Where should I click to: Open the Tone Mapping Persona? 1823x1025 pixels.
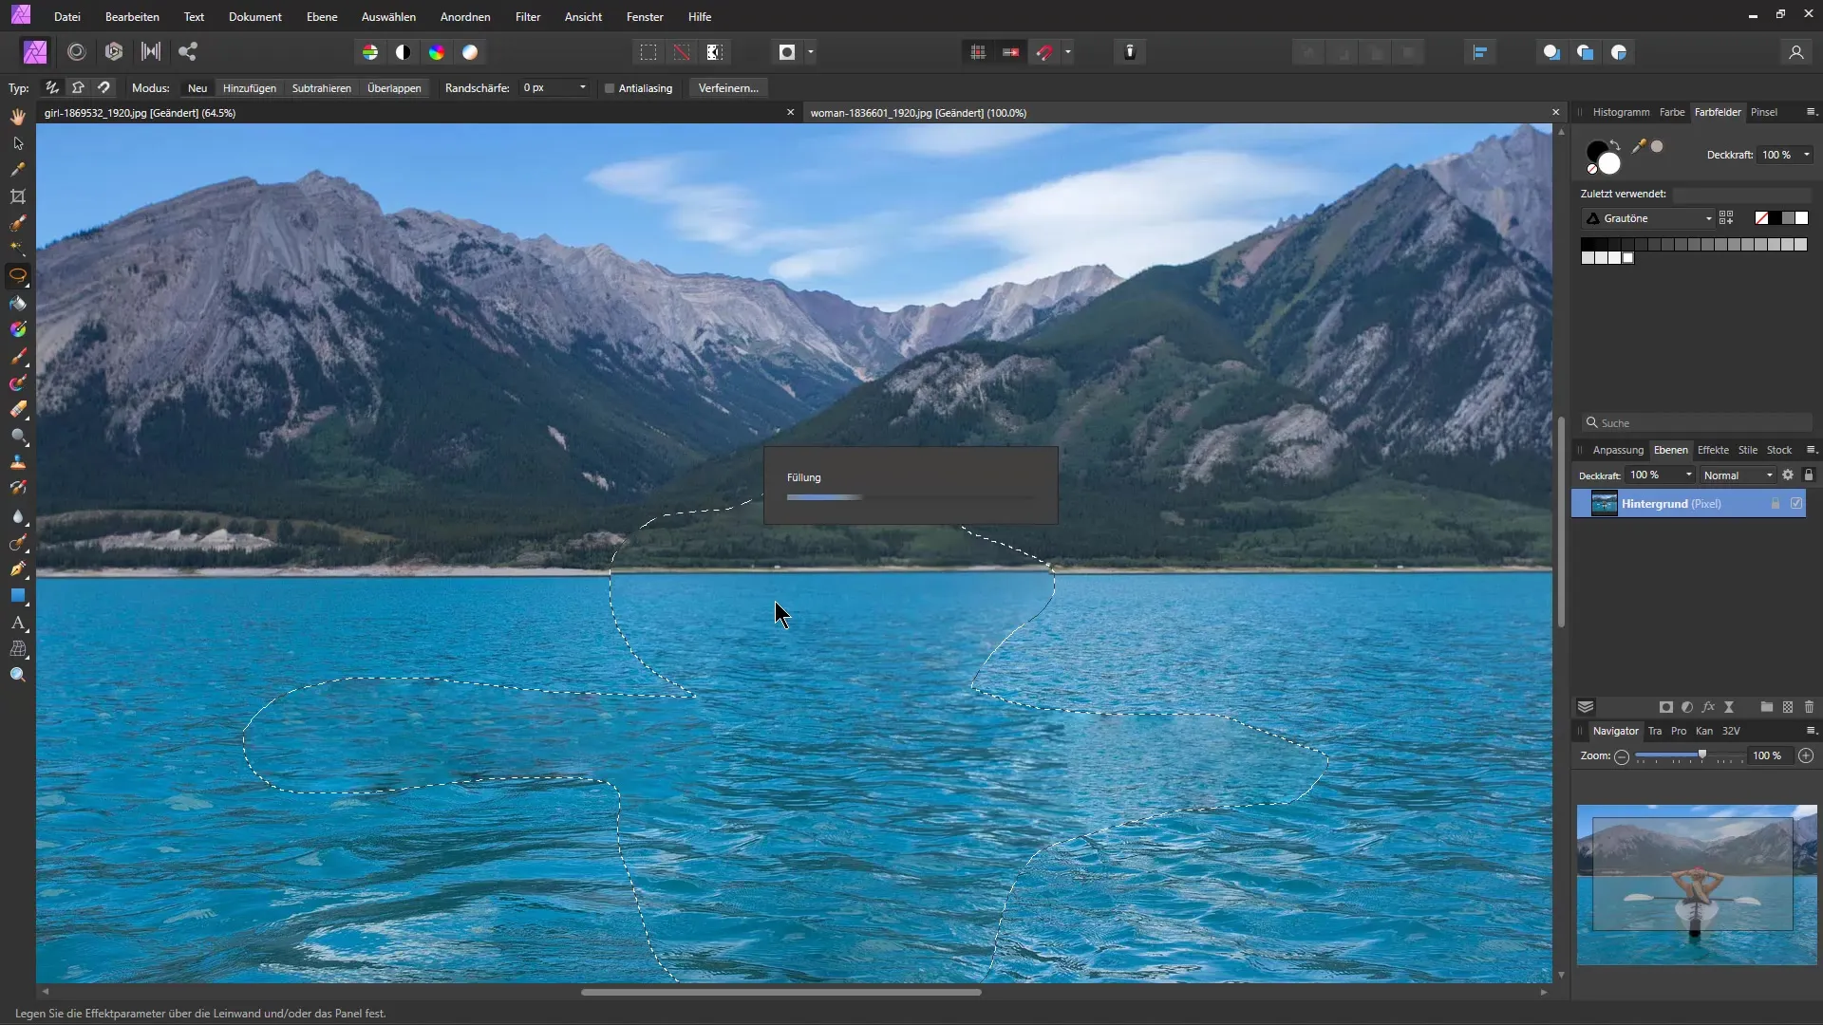[151, 52]
